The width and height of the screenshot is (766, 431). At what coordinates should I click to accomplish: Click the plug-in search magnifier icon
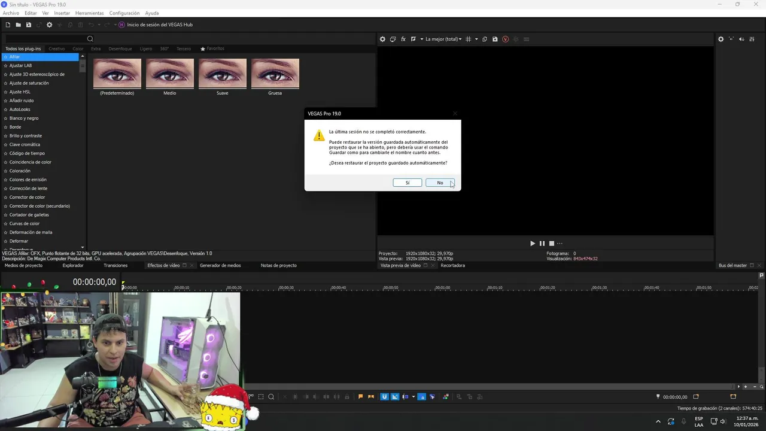(x=90, y=39)
